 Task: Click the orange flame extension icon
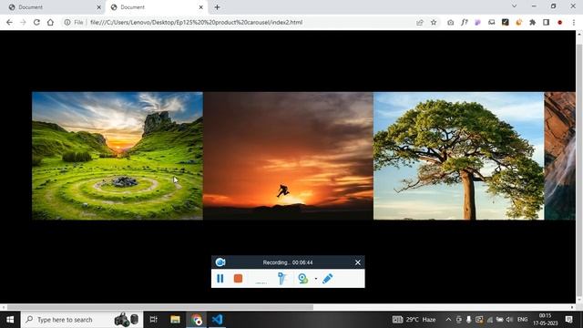click(x=518, y=22)
